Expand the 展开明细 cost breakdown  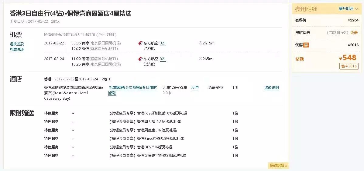(x=348, y=9)
